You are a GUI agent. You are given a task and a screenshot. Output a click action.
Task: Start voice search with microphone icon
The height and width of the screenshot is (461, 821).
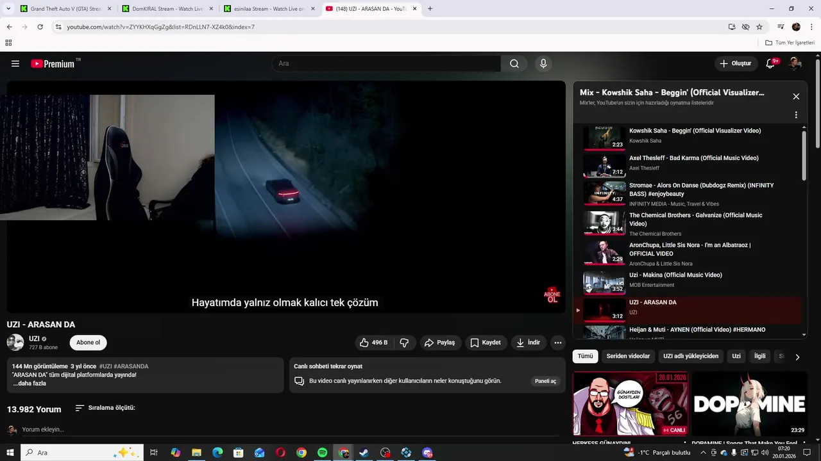543,63
